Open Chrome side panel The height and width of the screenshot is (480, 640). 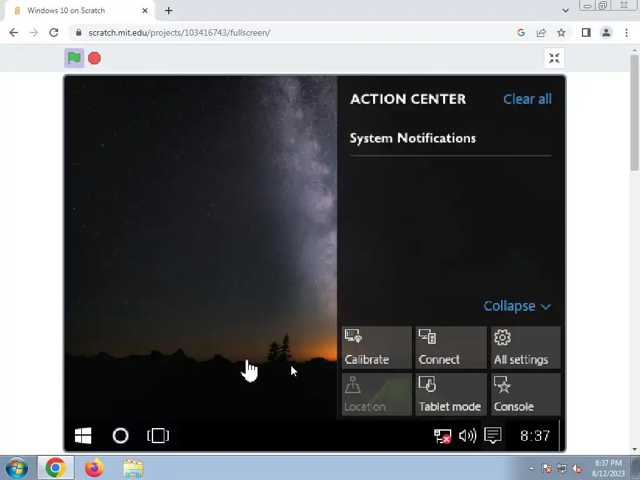[x=586, y=32]
